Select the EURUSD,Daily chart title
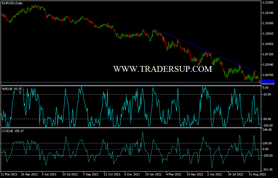The image size is (278, 178). pos(12,3)
